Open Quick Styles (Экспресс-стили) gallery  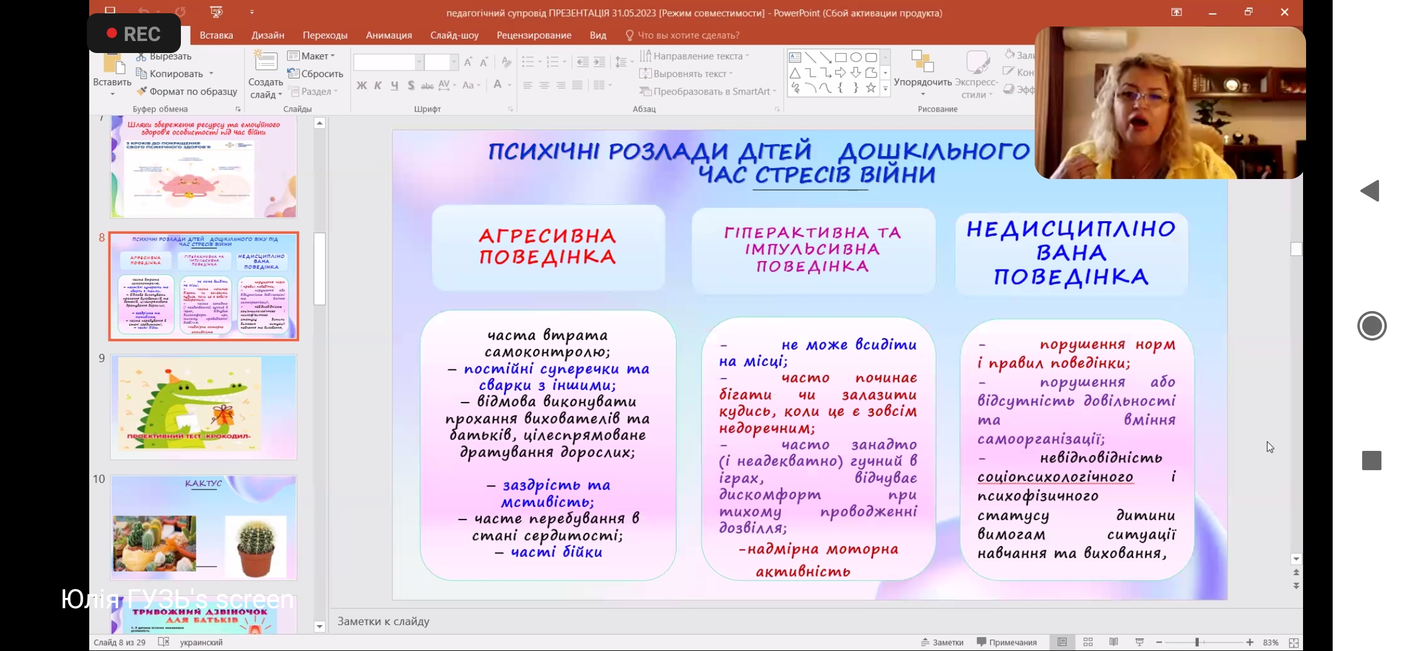(x=977, y=75)
